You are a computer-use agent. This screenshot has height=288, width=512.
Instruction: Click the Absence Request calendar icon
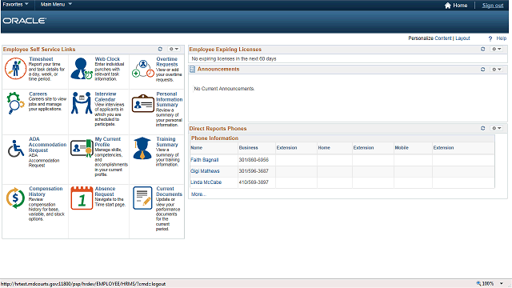tap(82, 198)
